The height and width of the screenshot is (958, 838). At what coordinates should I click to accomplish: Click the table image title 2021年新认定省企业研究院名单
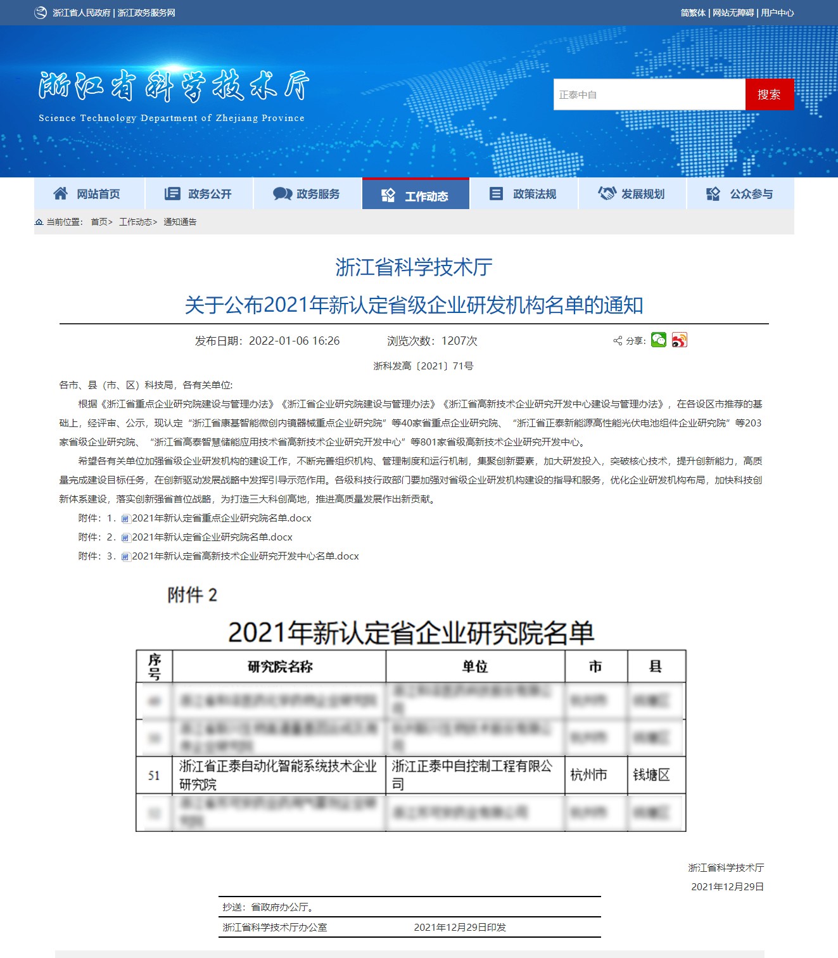tap(411, 632)
